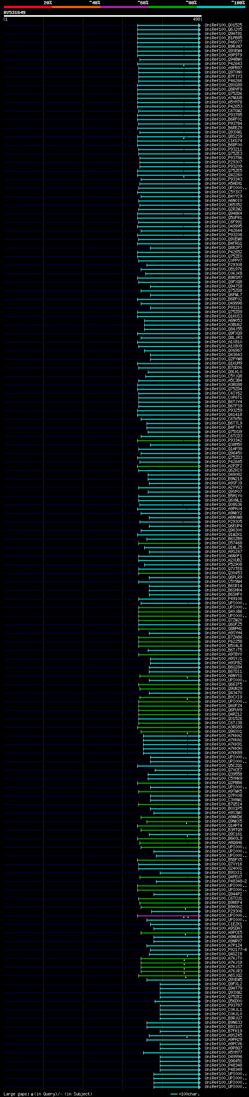
Task: Click the cyan alignment bar for UniRef100_Q01525
Action: [x=168, y=25]
